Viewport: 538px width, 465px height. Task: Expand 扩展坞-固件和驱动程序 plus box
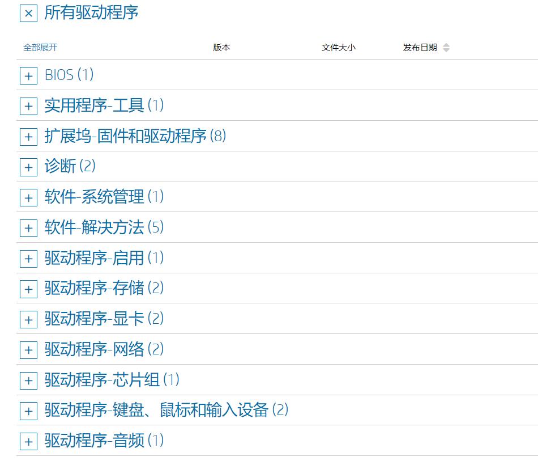(x=28, y=137)
